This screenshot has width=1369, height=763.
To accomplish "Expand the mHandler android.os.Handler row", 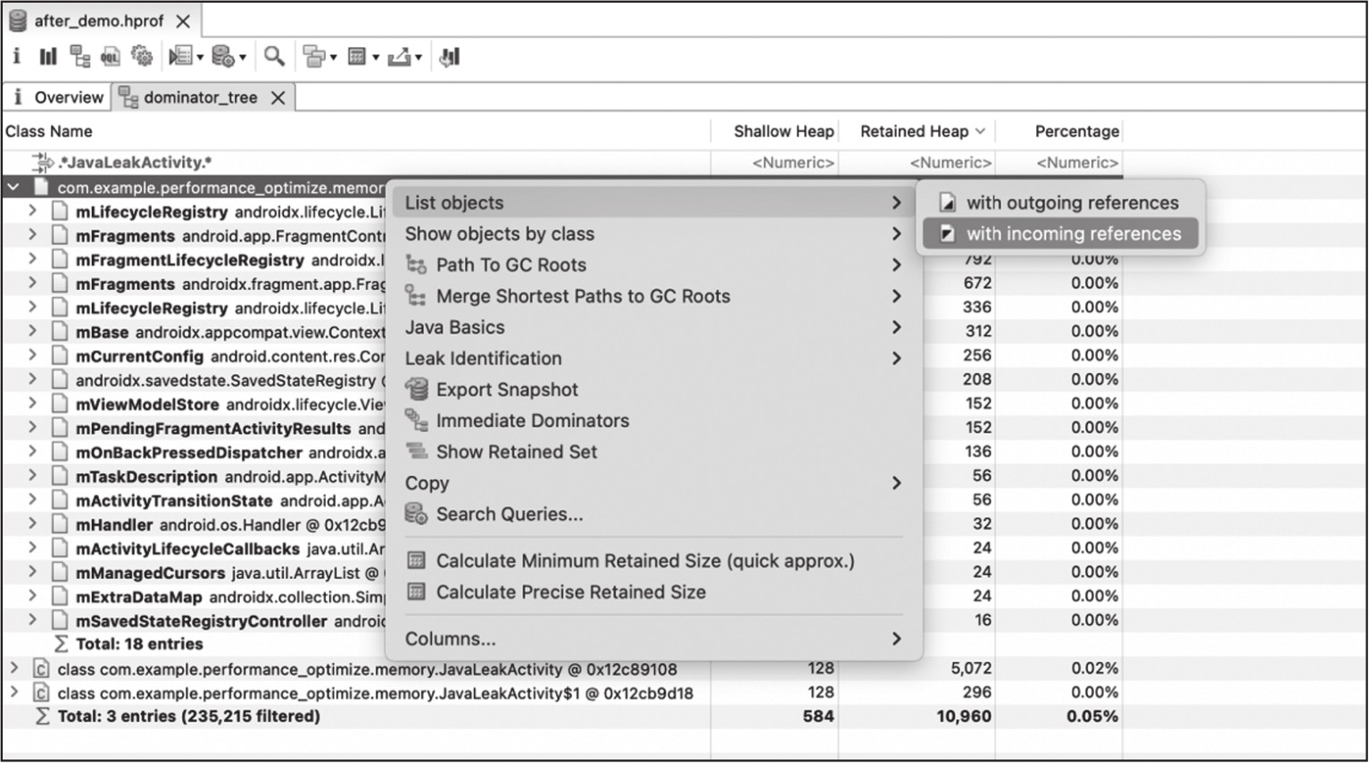I will click(x=32, y=525).
